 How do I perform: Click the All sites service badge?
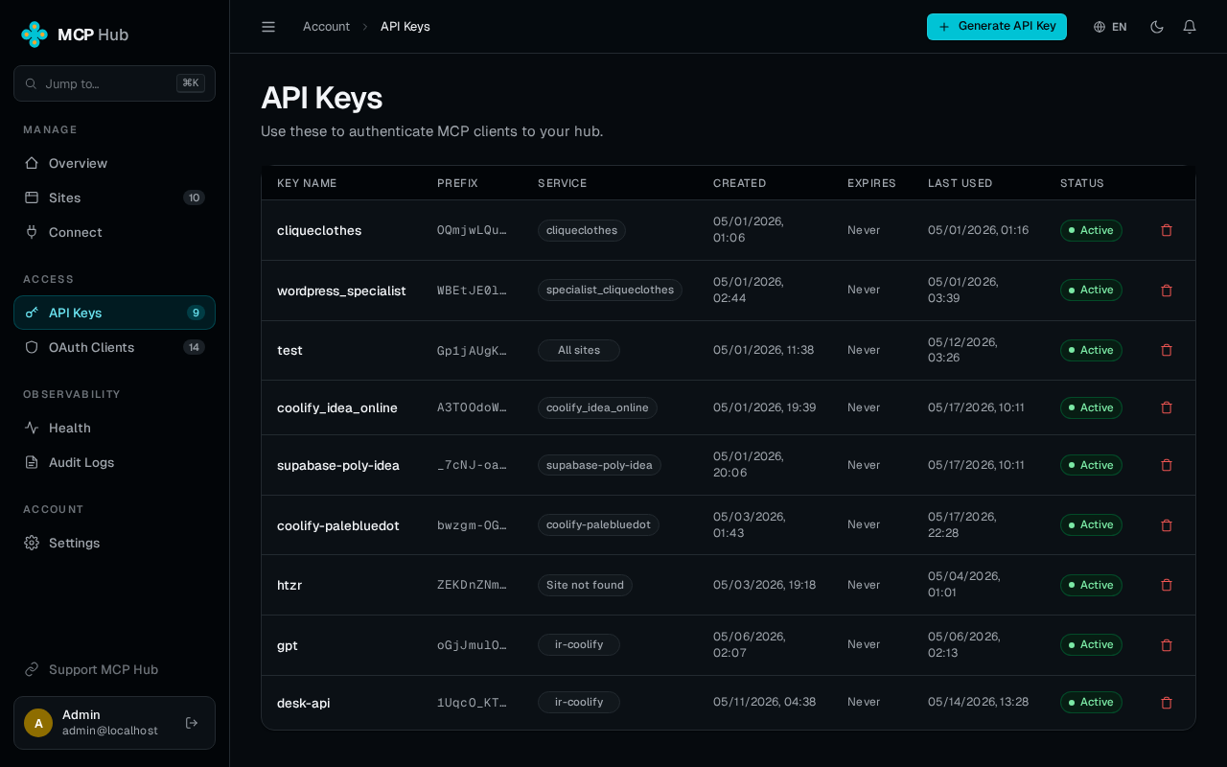[x=579, y=350]
